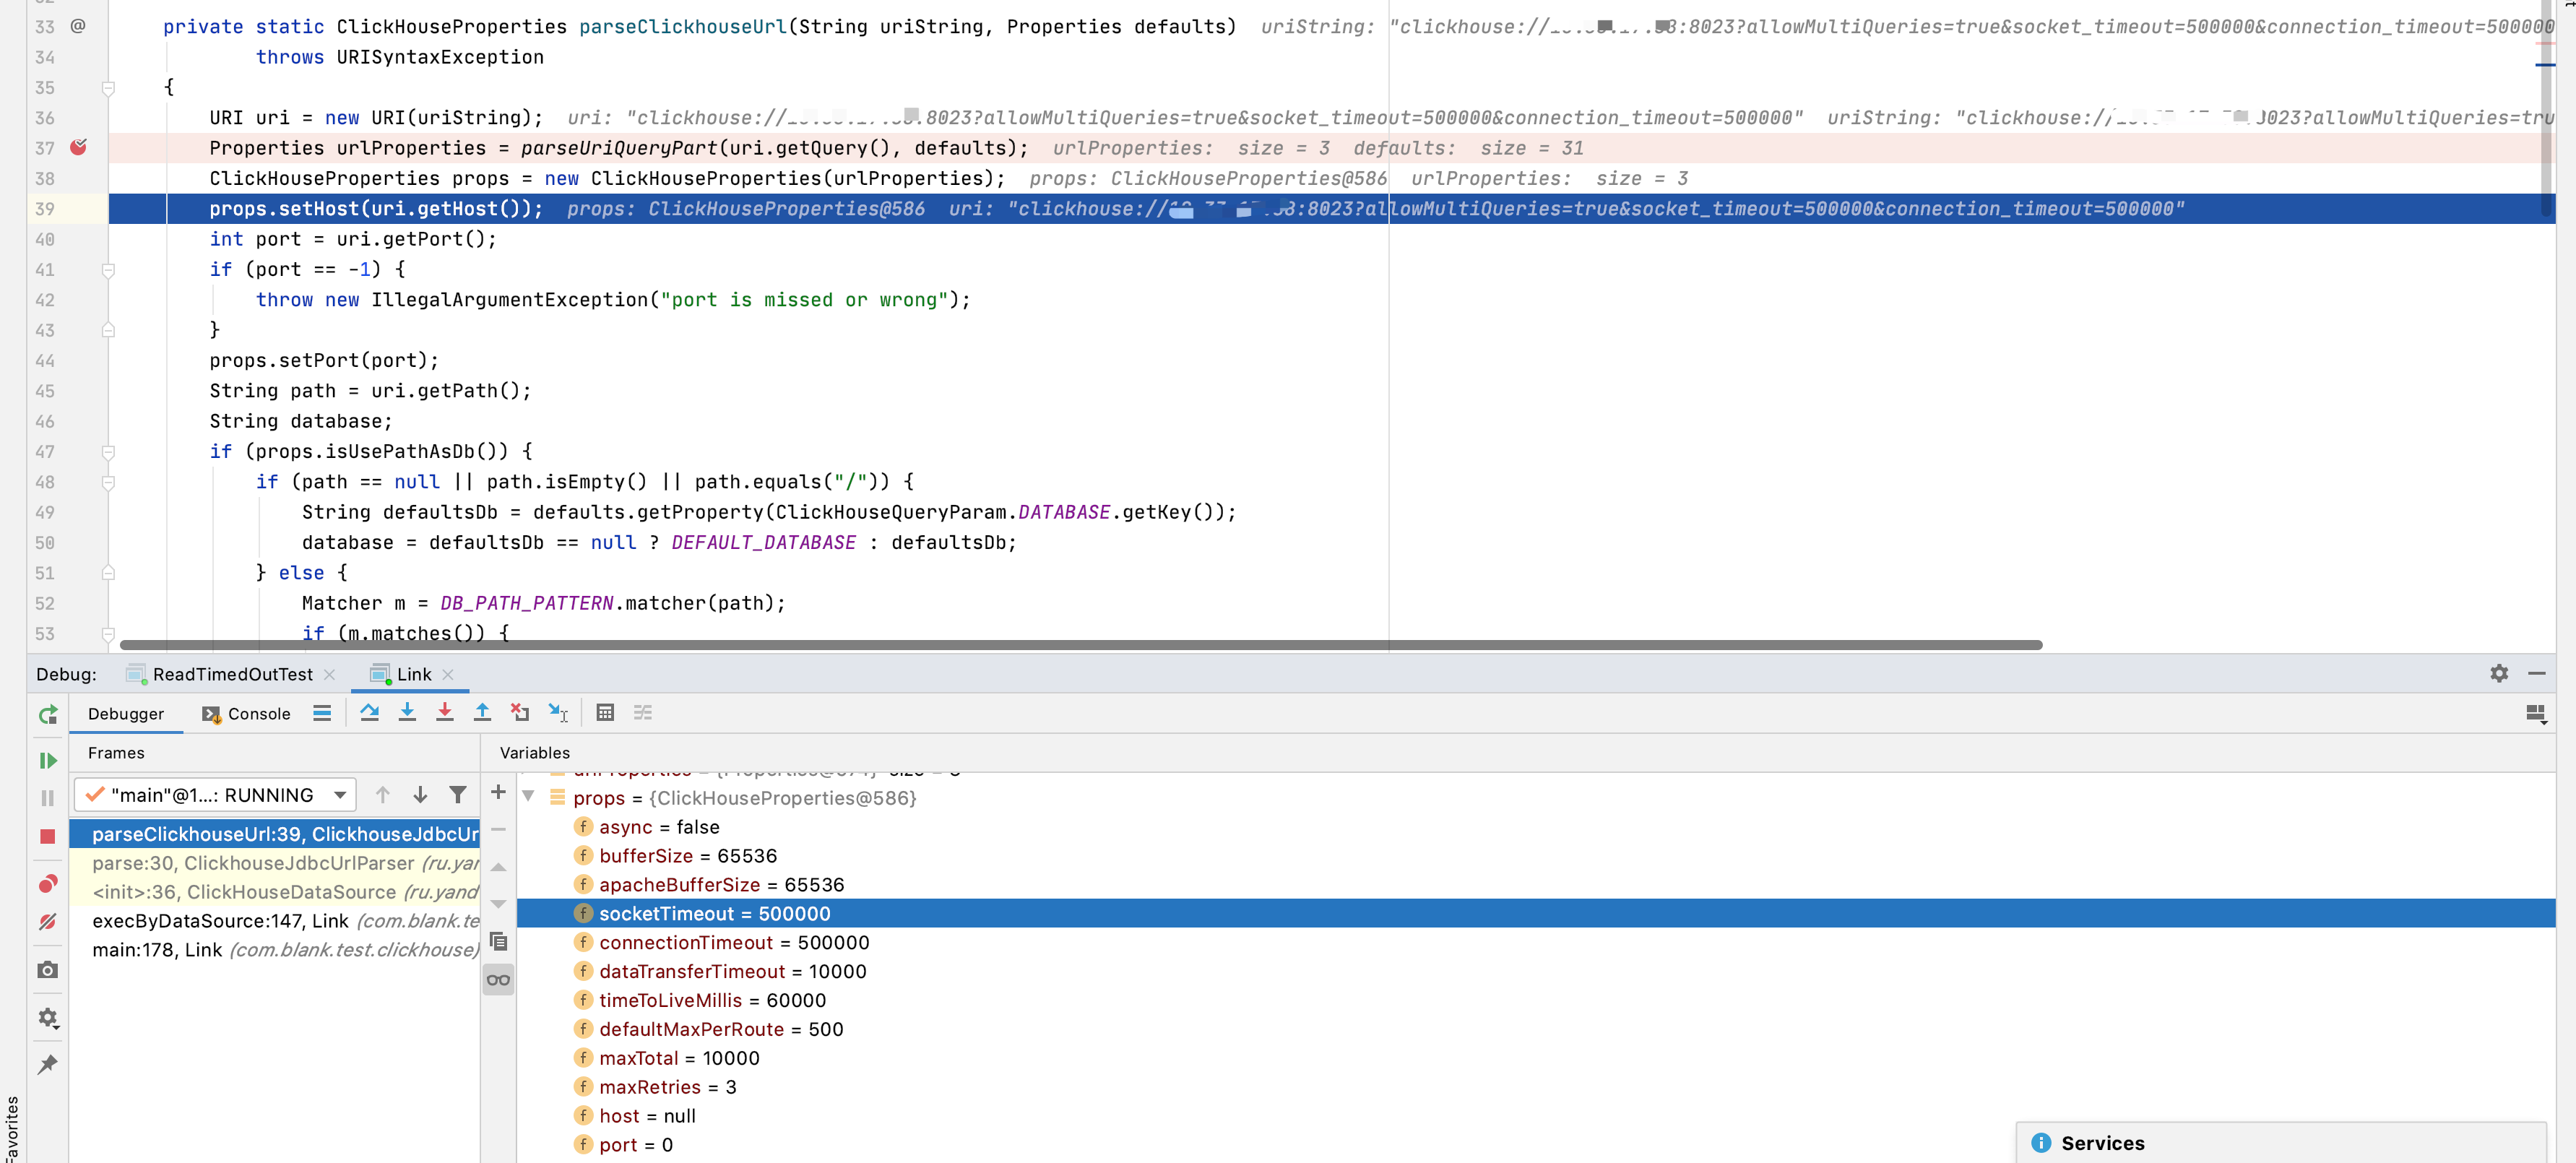Step Over the current line
2576x1163 pixels.
point(370,713)
